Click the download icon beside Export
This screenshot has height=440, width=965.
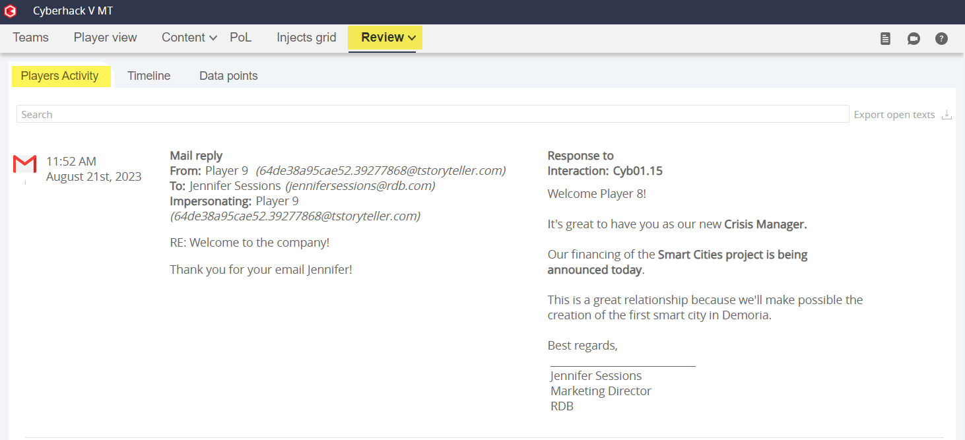[947, 115]
